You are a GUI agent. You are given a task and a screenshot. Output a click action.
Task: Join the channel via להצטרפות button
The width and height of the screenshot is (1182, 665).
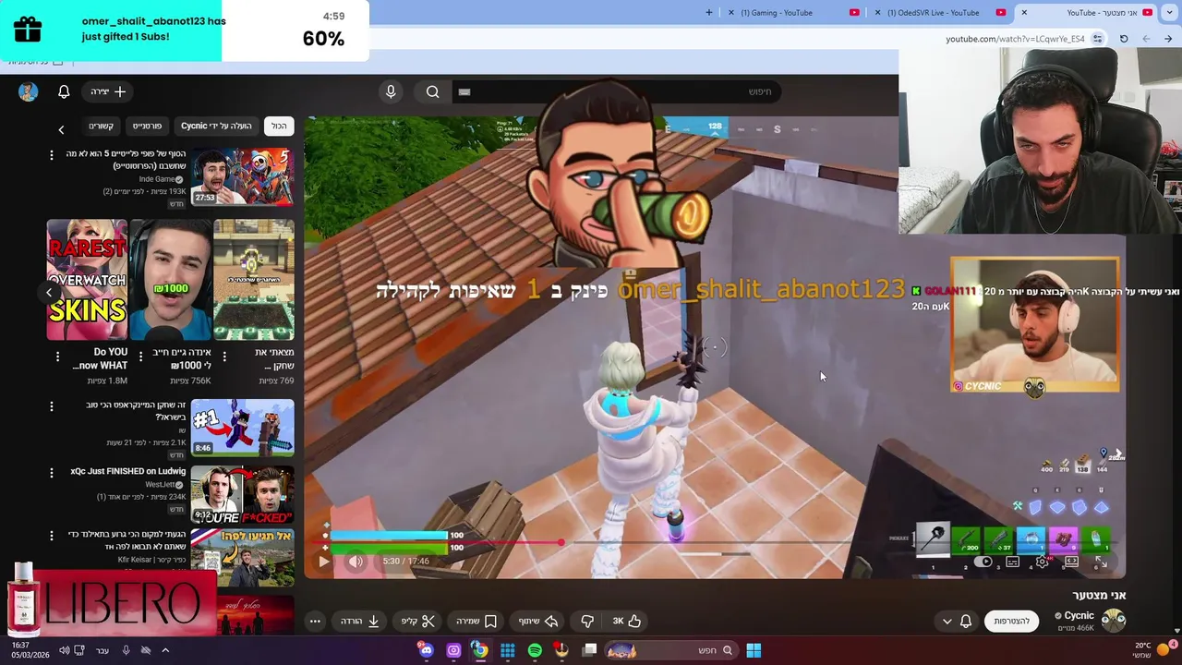pos(1011,621)
